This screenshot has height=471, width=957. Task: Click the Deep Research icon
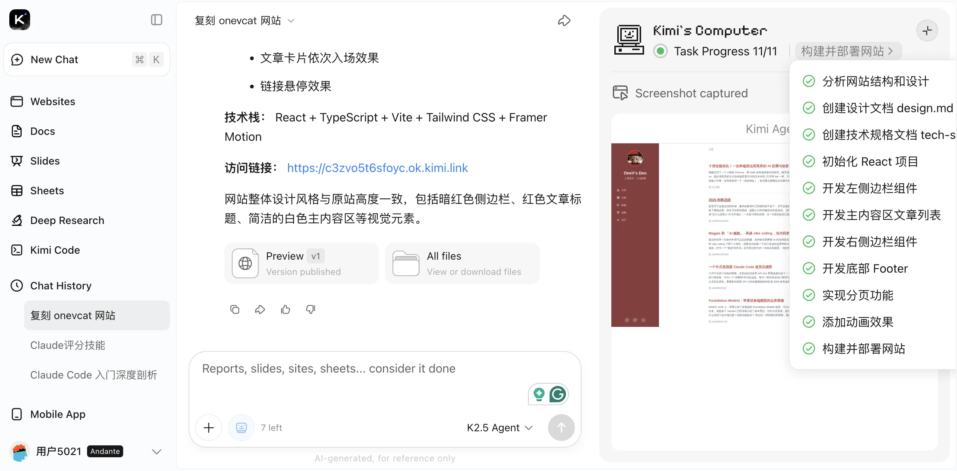[x=17, y=220]
